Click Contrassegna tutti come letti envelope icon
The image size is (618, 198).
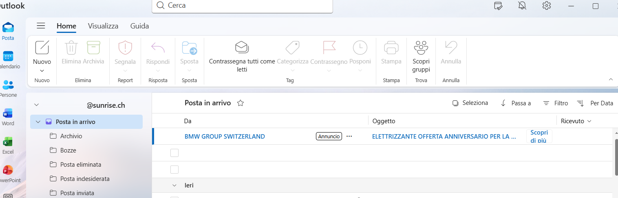(242, 48)
